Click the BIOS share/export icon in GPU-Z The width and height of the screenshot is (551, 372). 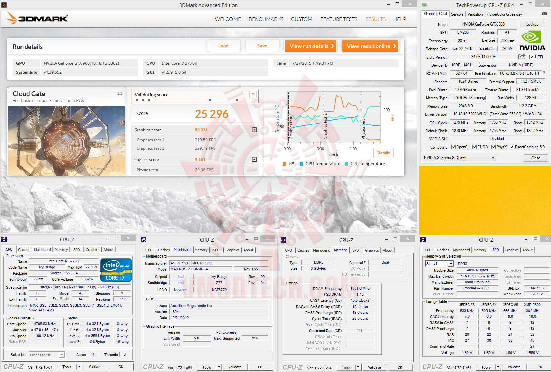click(x=522, y=57)
